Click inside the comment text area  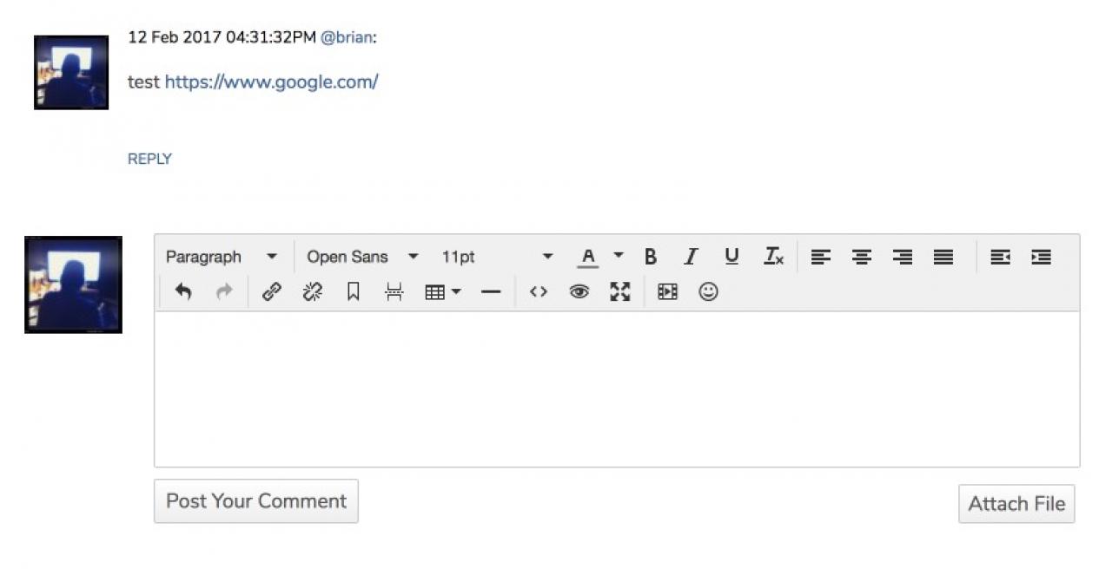tap(617, 389)
